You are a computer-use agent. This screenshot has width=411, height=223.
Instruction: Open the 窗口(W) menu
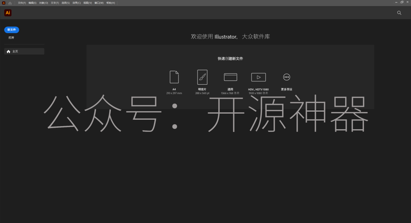coord(99,3)
